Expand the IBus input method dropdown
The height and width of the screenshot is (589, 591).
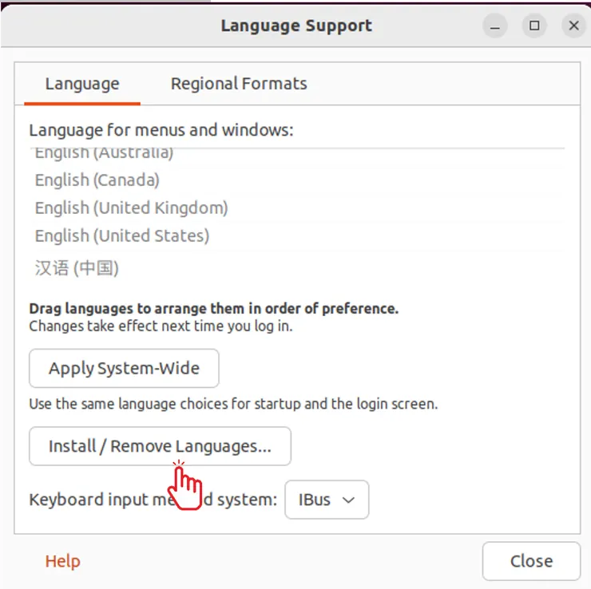[327, 500]
